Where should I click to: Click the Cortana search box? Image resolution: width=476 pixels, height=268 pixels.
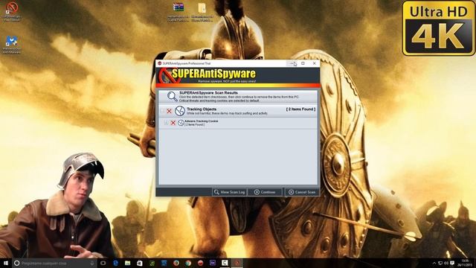click(54, 263)
